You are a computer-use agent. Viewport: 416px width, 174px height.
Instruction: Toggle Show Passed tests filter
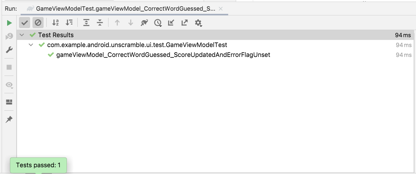(x=25, y=23)
